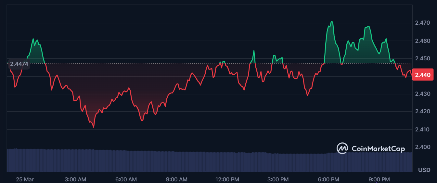Click the red 2.440 current price tag

423,75
